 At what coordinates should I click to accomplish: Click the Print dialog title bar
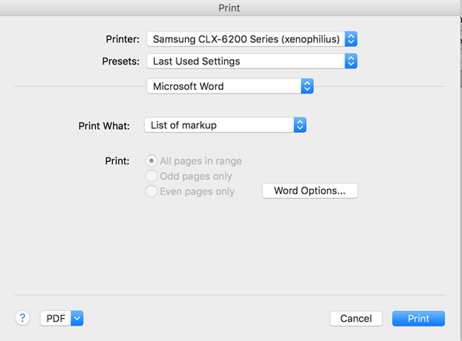click(231, 7)
